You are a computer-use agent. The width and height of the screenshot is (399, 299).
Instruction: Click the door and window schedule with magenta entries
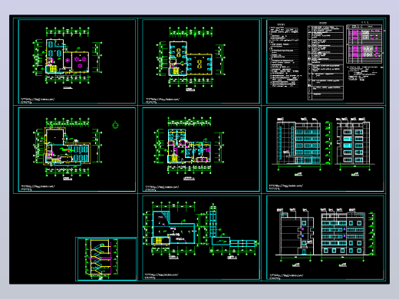click(x=364, y=44)
